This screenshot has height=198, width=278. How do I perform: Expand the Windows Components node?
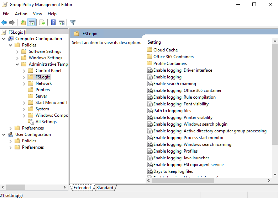coord(24,116)
